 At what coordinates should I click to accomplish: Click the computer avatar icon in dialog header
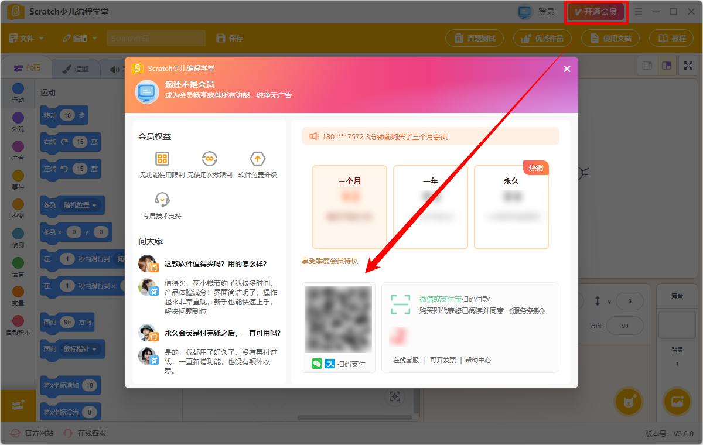click(147, 92)
